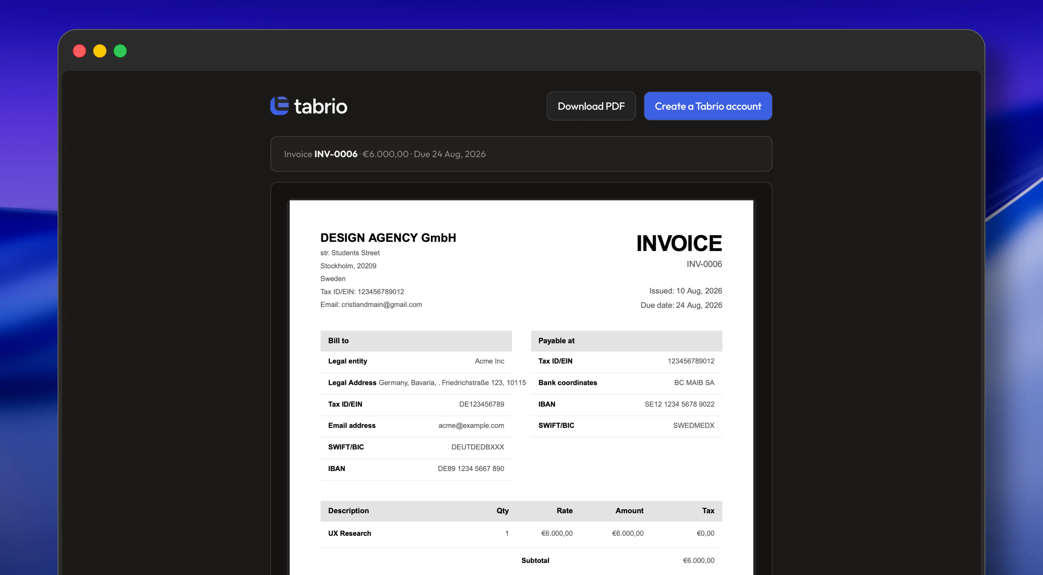Viewport: 1043px width, 575px height.
Task: Click the Tabrio logo icon
Action: click(279, 106)
